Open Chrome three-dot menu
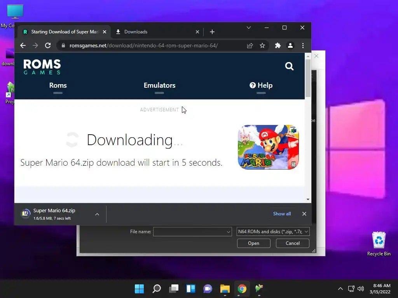Screen dimensions: 398x298 click(303, 46)
